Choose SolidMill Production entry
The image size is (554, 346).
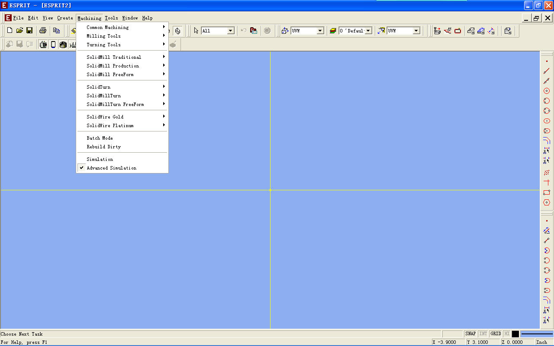pos(122,66)
